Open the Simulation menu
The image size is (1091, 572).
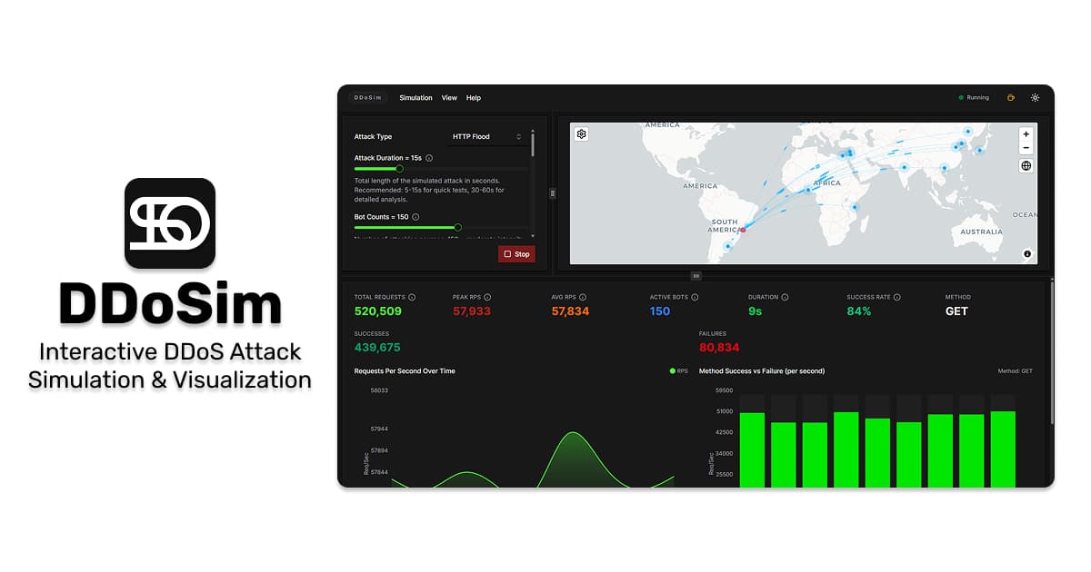(x=415, y=98)
